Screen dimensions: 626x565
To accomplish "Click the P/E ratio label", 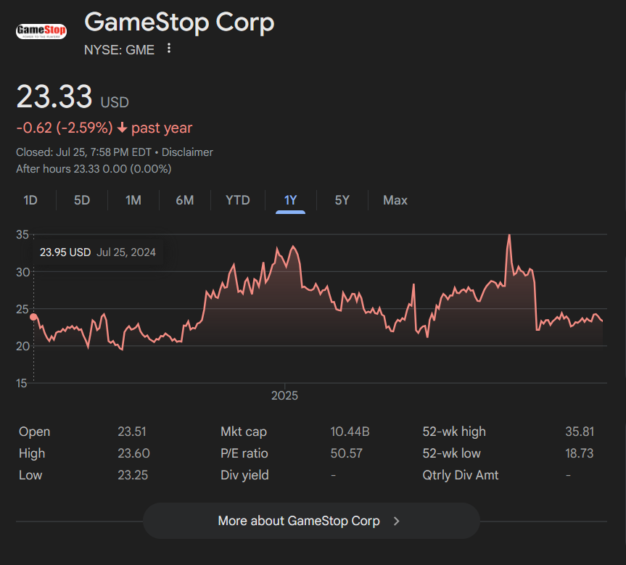I will tap(244, 453).
